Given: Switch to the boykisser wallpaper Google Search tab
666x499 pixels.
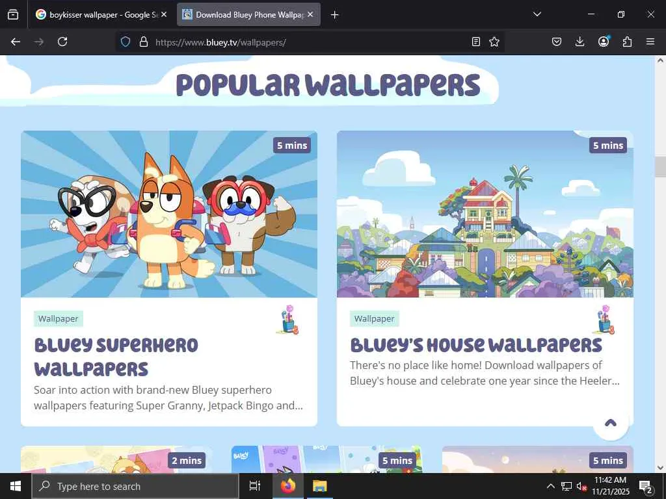Looking at the screenshot, I should [101, 15].
